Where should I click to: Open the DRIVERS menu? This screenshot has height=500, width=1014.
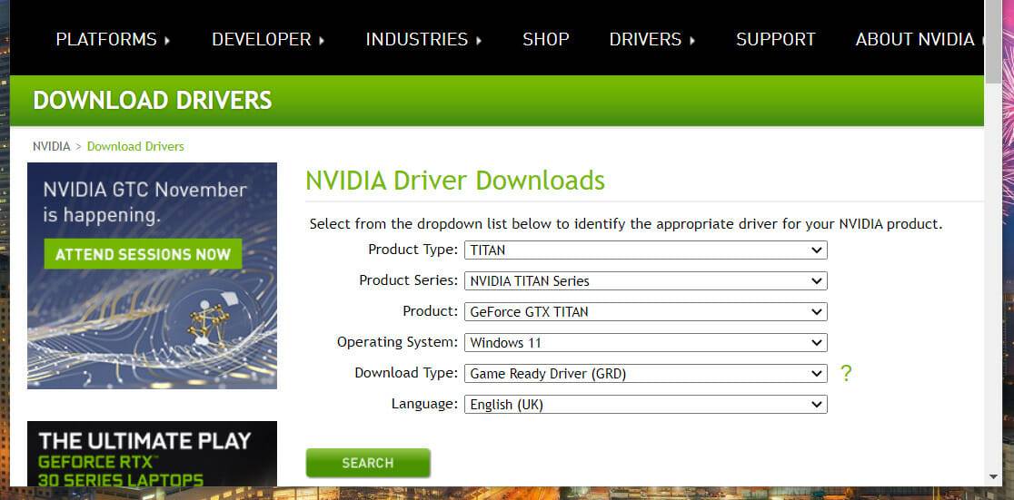pyautogui.click(x=651, y=40)
